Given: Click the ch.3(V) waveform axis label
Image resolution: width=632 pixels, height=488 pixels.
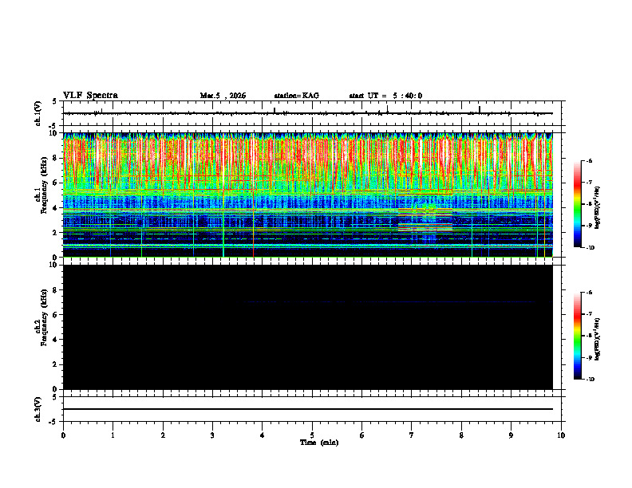Looking at the screenshot, I should pyautogui.click(x=38, y=409).
